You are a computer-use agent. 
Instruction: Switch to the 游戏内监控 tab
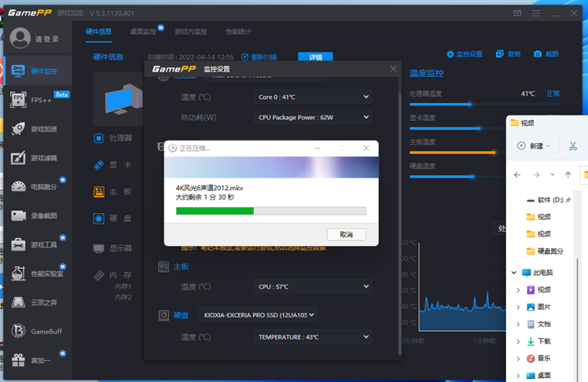[x=190, y=31]
